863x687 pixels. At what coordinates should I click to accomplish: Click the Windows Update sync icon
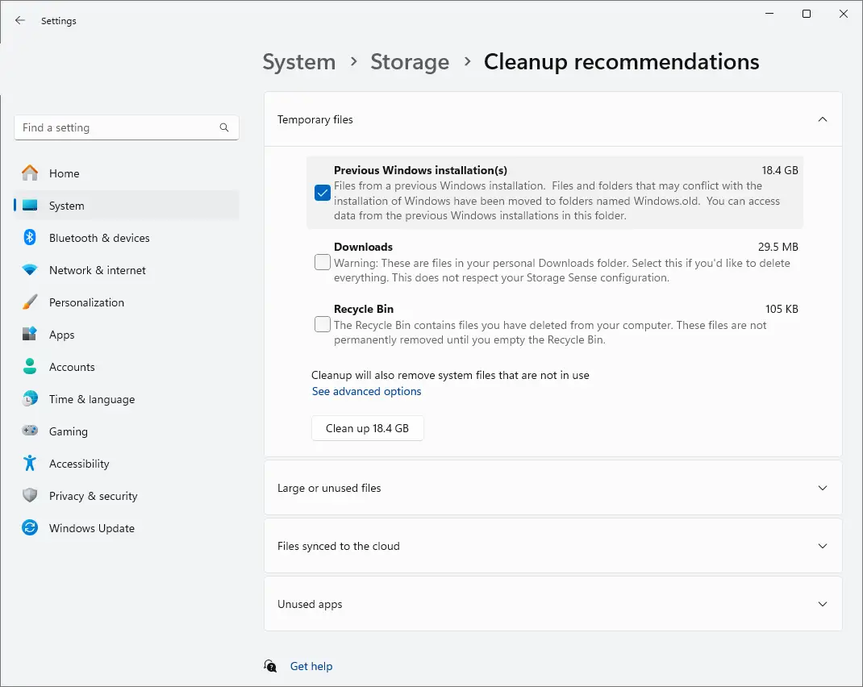pos(30,528)
